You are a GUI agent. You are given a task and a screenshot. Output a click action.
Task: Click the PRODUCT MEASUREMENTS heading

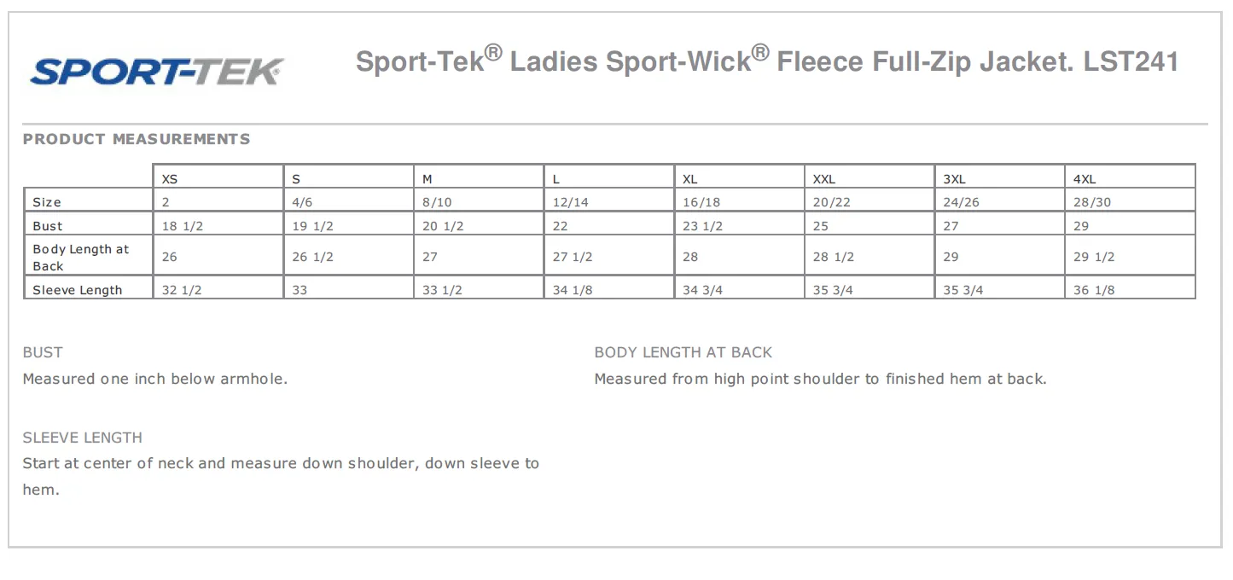(x=137, y=139)
